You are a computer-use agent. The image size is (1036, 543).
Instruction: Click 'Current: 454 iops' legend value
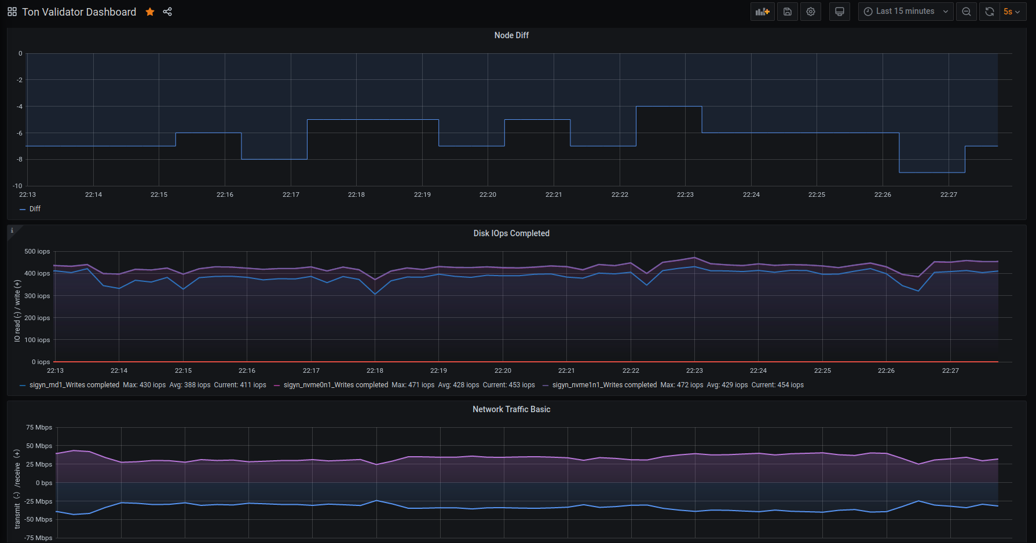[x=778, y=385]
